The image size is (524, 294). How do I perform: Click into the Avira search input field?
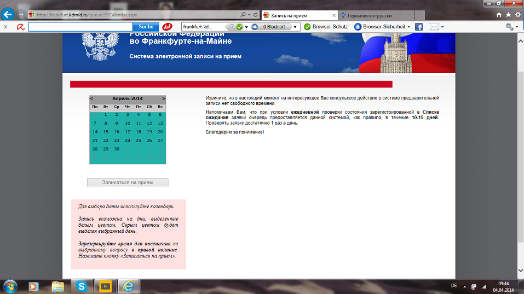80,26
